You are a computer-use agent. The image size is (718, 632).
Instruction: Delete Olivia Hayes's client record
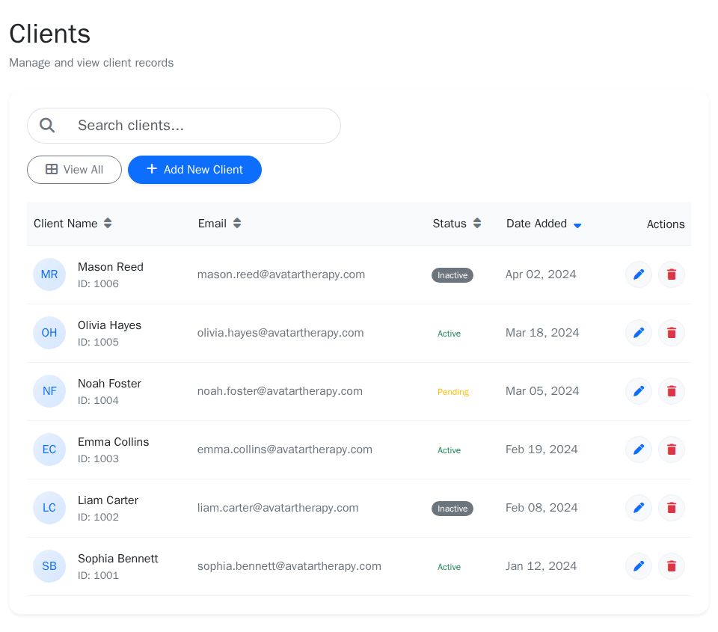click(x=671, y=333)
